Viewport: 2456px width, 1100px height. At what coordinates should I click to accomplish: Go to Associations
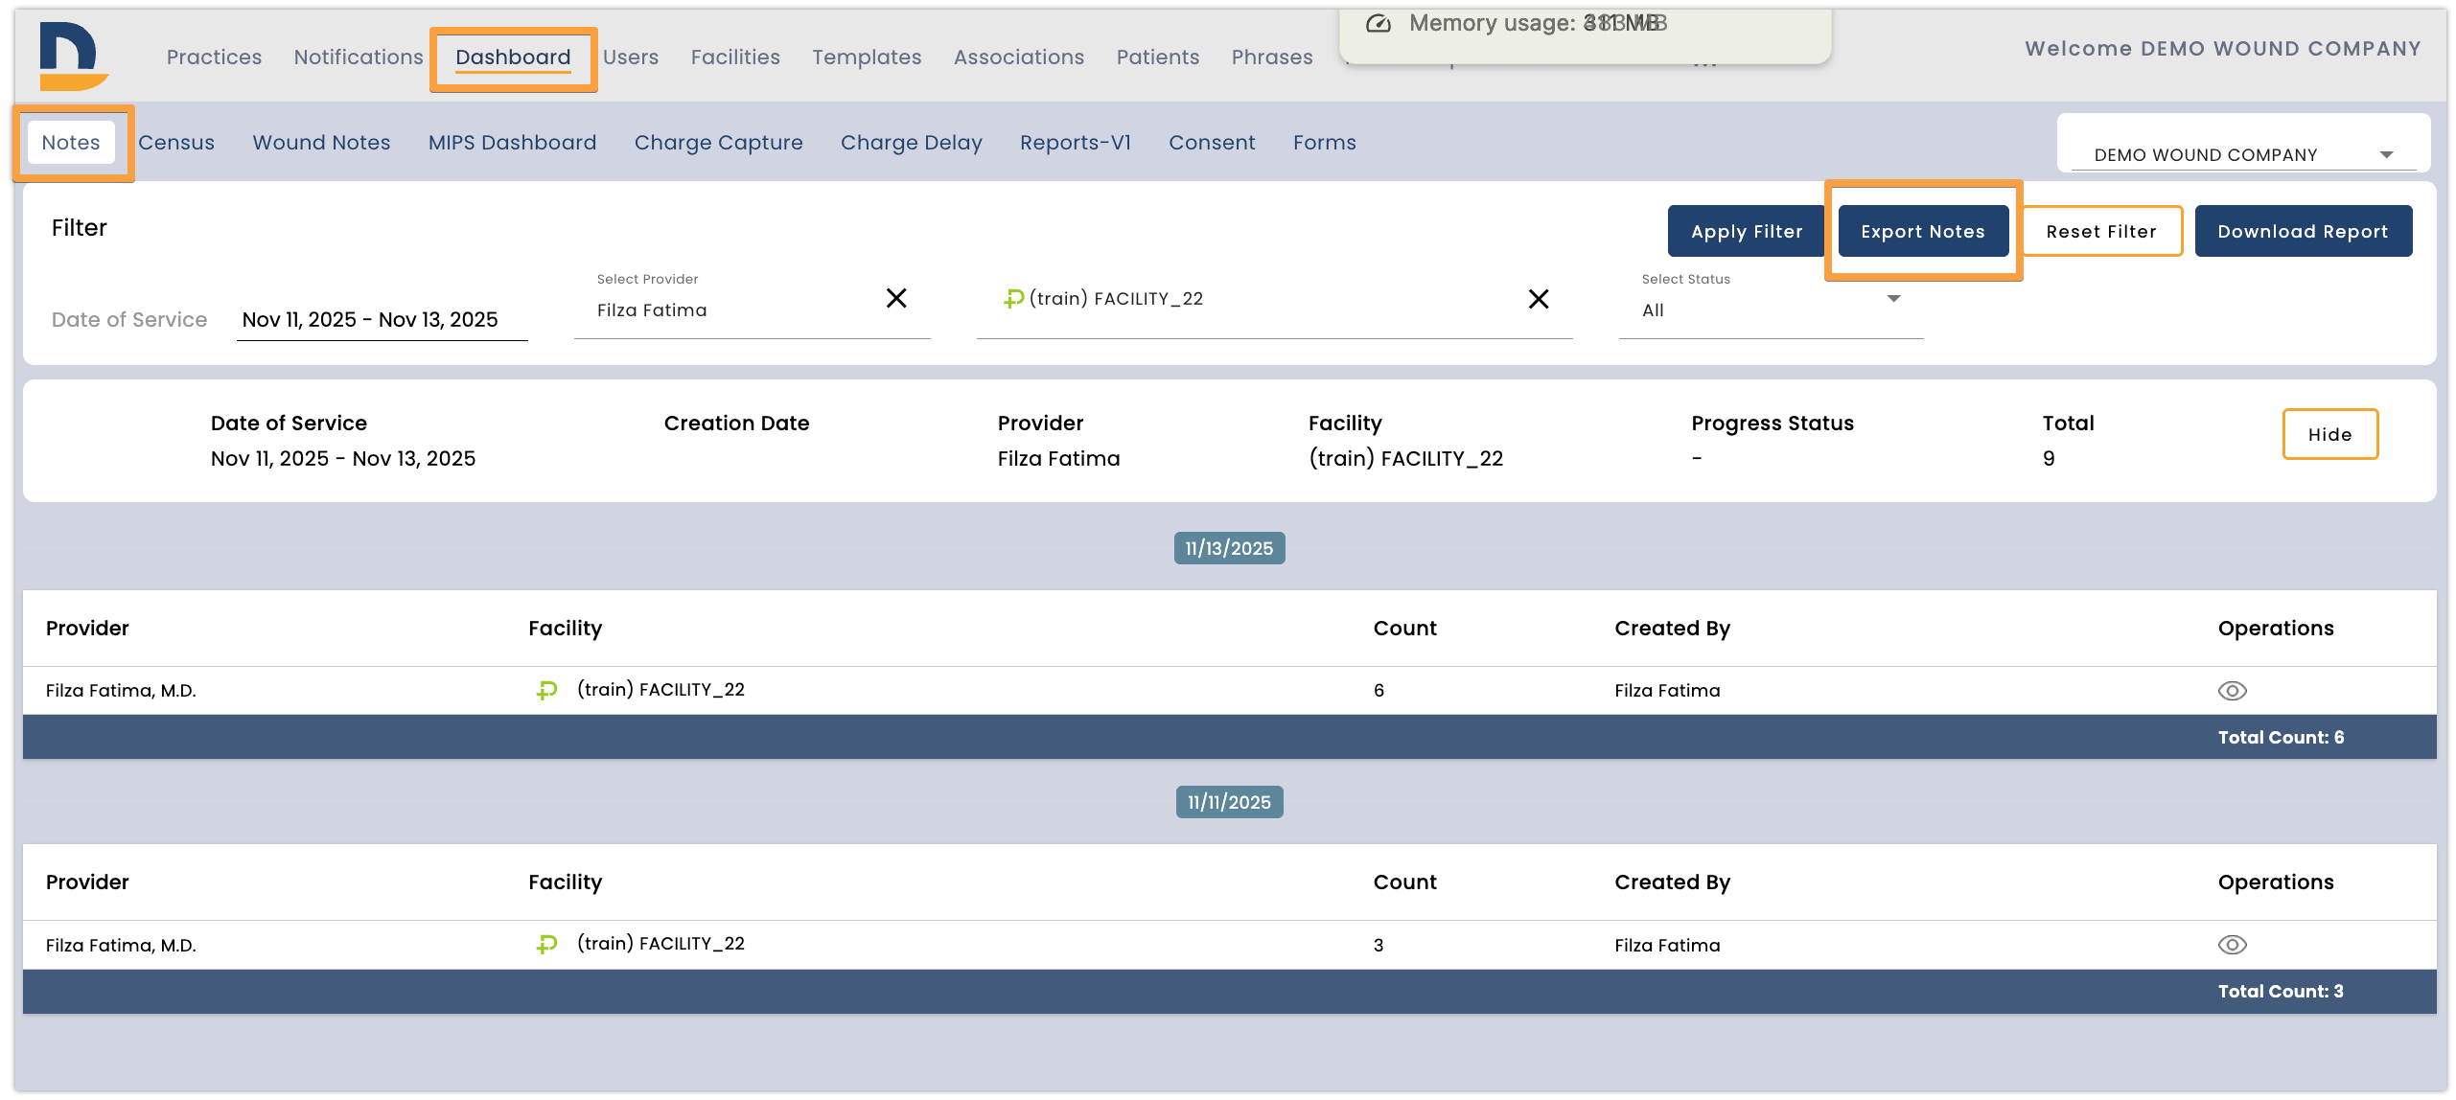1019,57
